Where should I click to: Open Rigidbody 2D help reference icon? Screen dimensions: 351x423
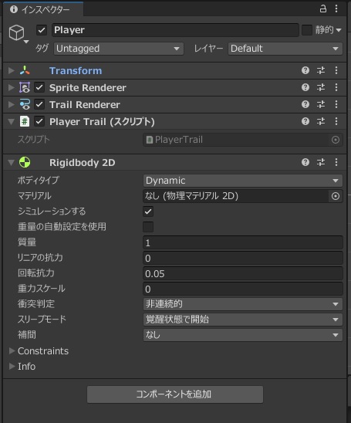pyautogui.click(x=305, y=162)
